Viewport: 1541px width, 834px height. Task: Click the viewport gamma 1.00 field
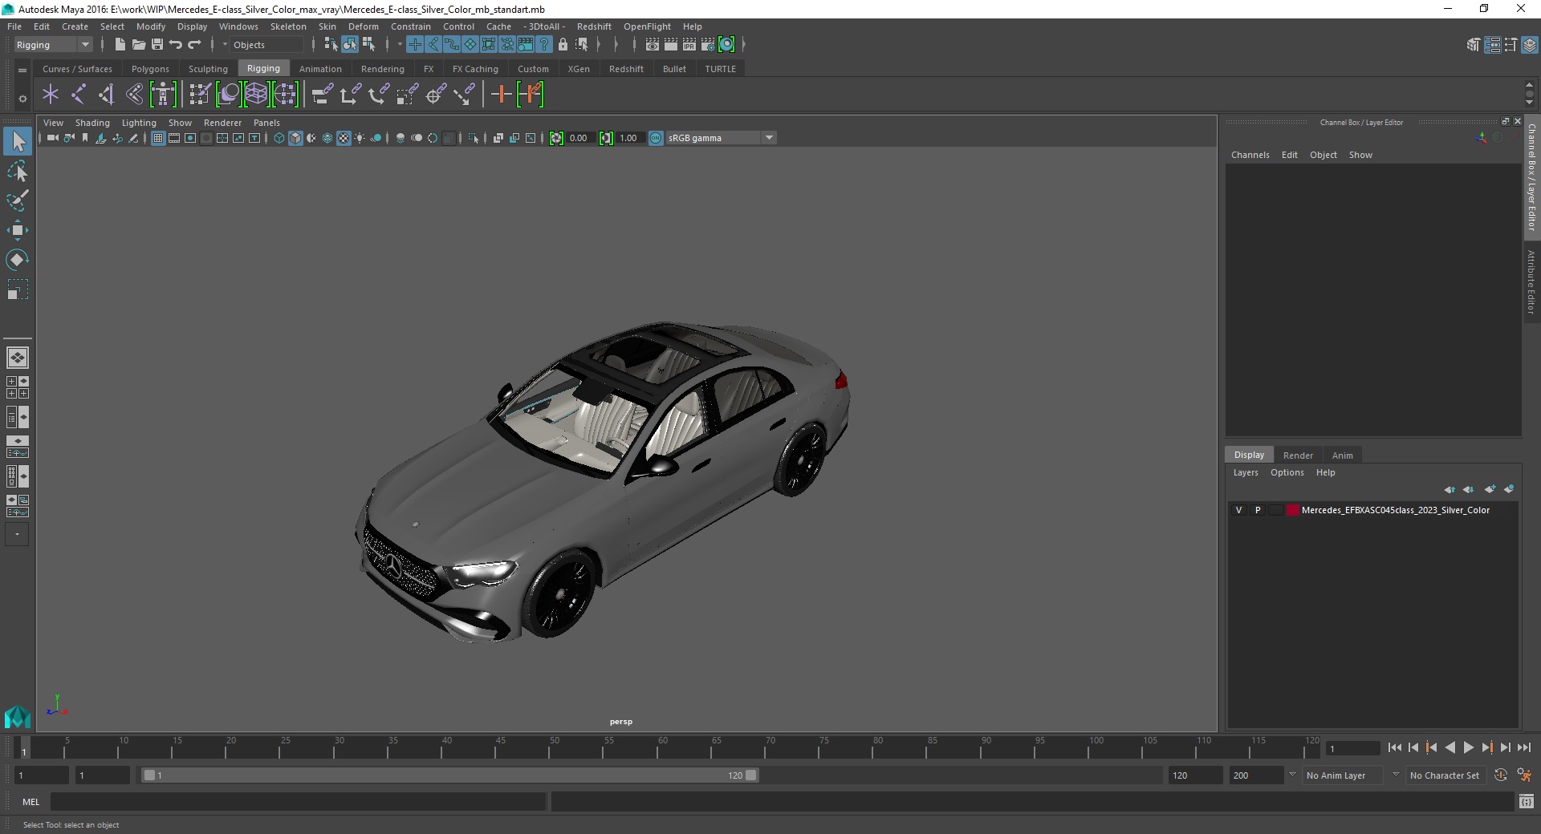point(629,138)
